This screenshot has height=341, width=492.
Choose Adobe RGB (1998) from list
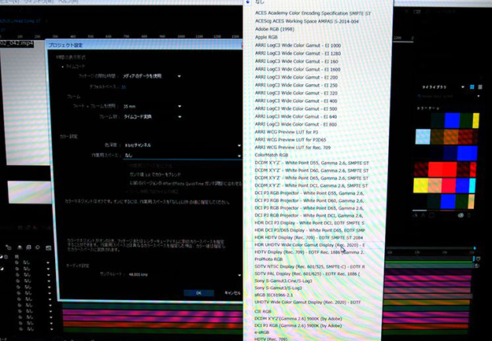[x=275, y=29]
